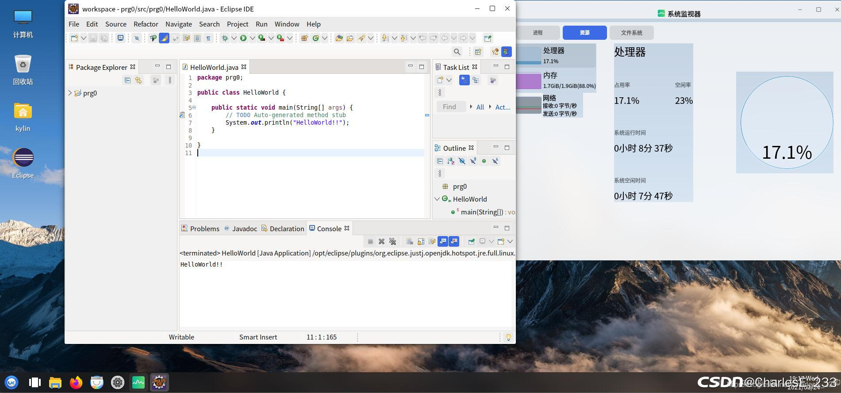Click Collapse All in Outline view
841x393 pixels.
pos(440,161)
